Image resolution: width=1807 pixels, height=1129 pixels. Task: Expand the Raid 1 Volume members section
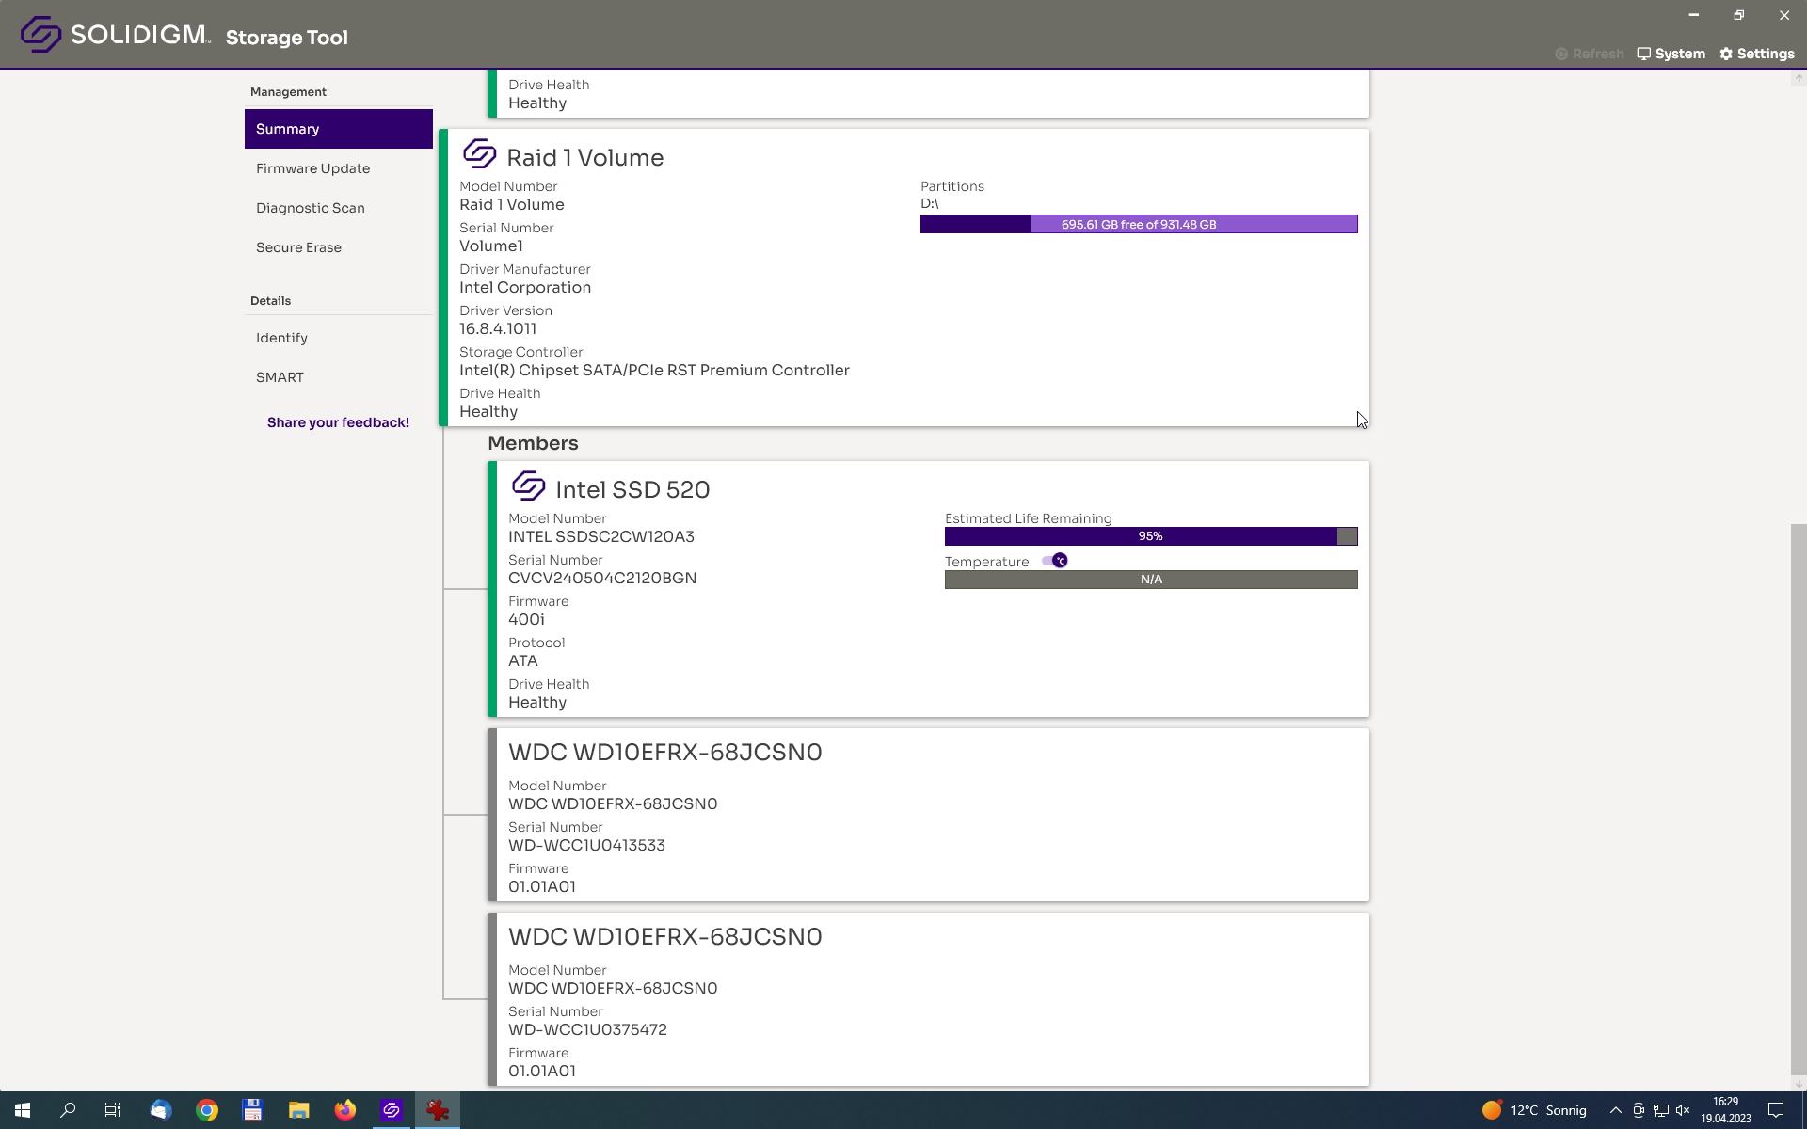532,442
